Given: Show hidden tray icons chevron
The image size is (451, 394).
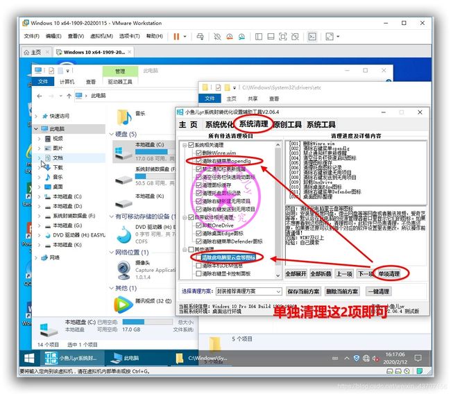Looking at the screenshot, I should [x=347, y=358].
